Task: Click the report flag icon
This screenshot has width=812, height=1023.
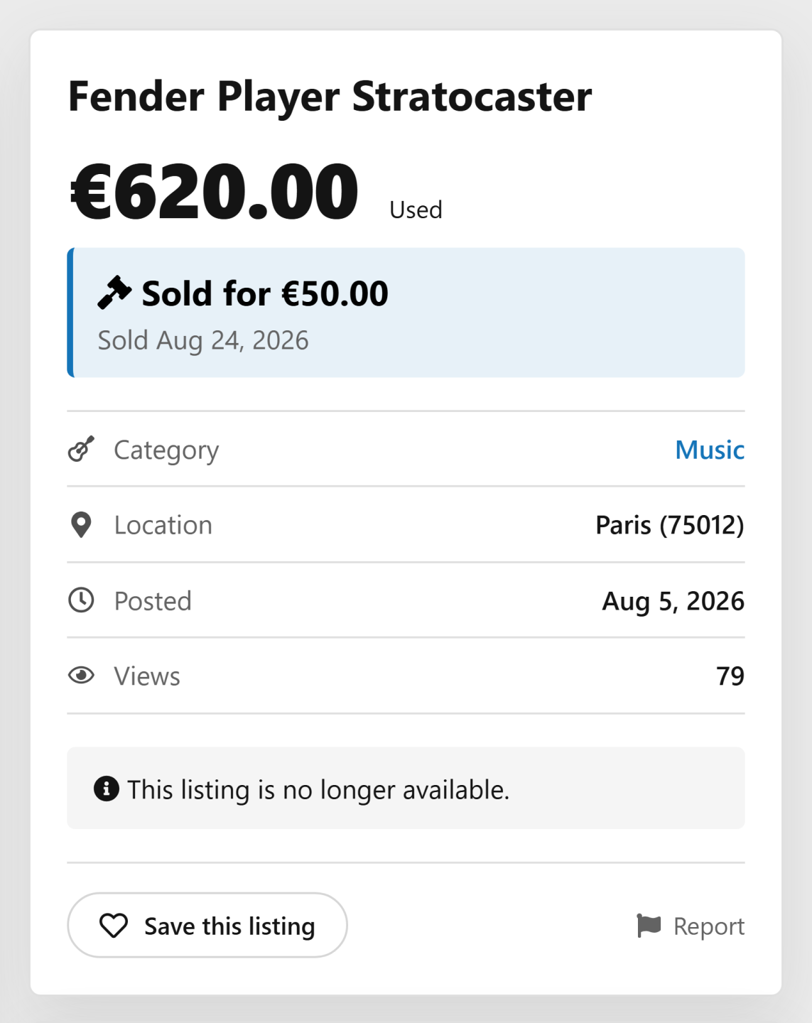Action: [x=649, y=926]
